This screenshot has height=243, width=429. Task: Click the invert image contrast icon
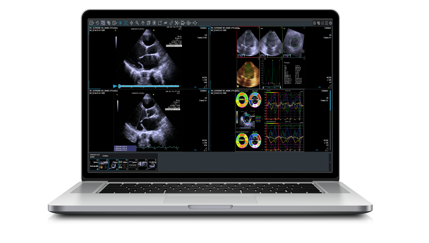click(154, 23)
